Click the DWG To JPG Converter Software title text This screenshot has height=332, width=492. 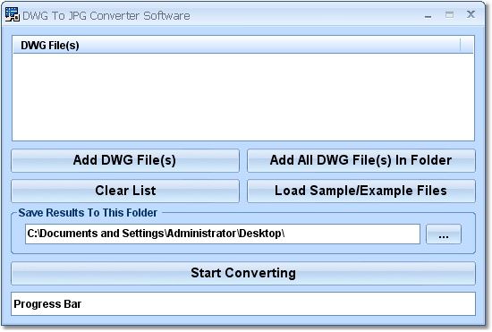pyautogui.click(x=106, y=15)
